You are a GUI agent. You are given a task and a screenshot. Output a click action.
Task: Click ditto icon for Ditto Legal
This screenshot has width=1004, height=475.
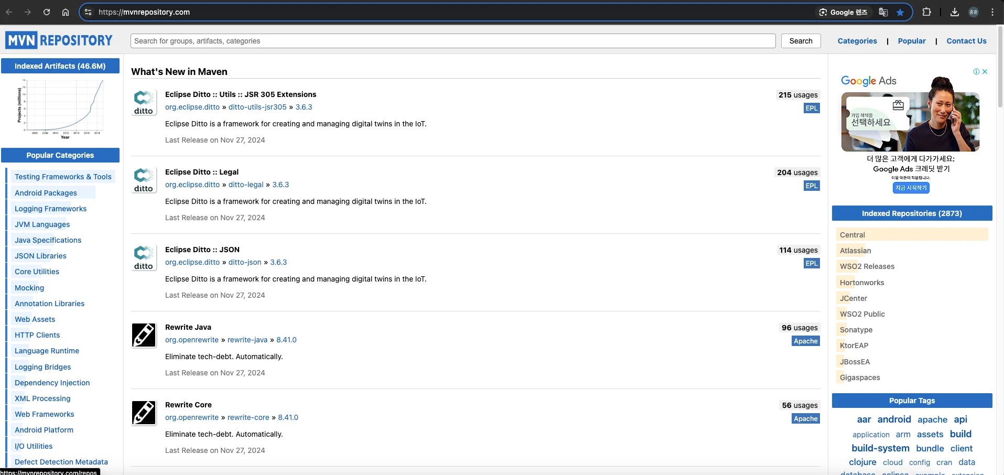pos(144,180)
